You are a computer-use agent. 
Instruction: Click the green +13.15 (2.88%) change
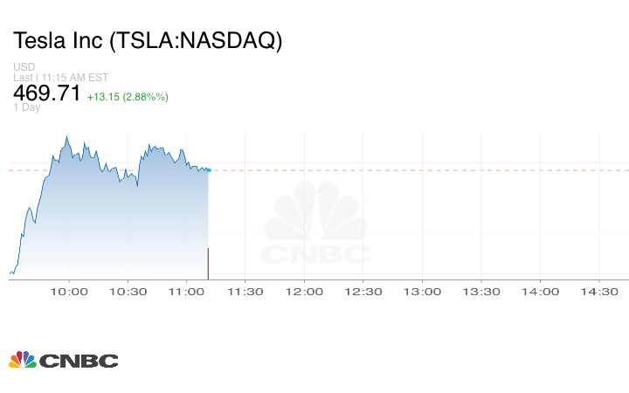128,96
